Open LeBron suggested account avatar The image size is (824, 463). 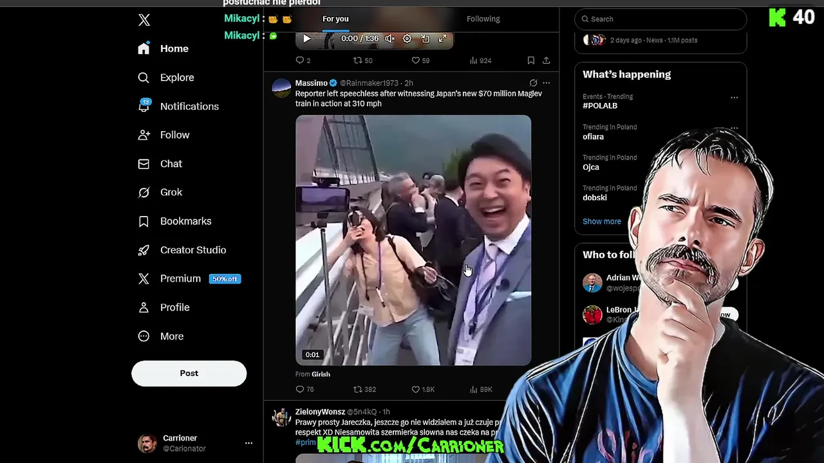(x=592, y=314)
